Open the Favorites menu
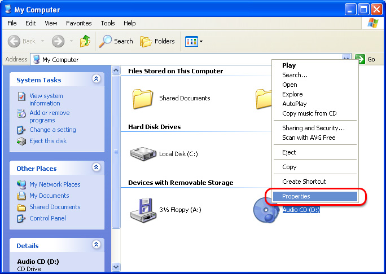 [79, 23]
